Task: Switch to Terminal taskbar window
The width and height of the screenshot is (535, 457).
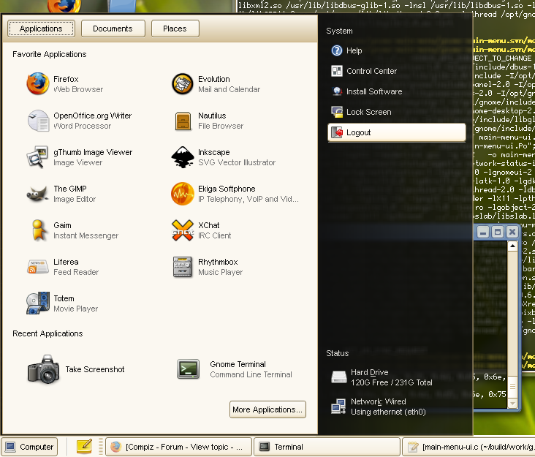Action: click(327, 447)
